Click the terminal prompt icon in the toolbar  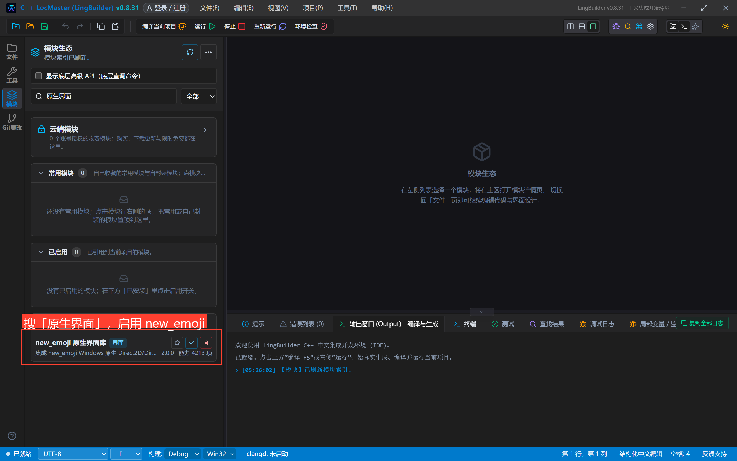coord(684,27)
